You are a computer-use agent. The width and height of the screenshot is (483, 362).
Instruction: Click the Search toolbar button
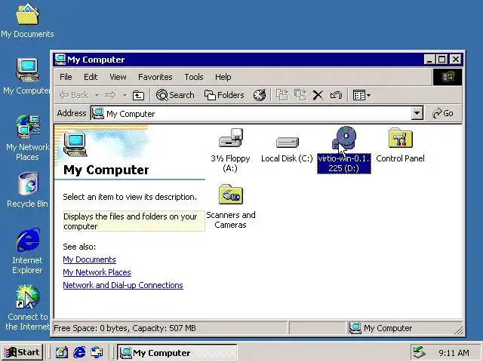(175, 95)
